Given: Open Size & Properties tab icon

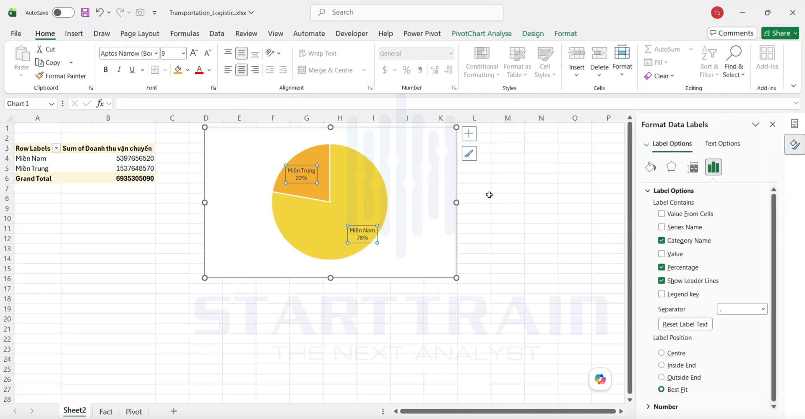Looking at the screenshot, I should [x=693, y=167].
